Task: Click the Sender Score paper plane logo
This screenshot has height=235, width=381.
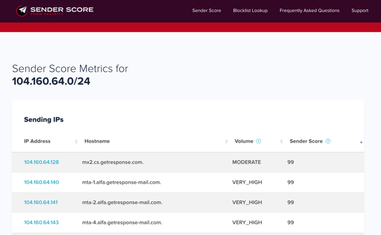Action: (x=22, y=11)
